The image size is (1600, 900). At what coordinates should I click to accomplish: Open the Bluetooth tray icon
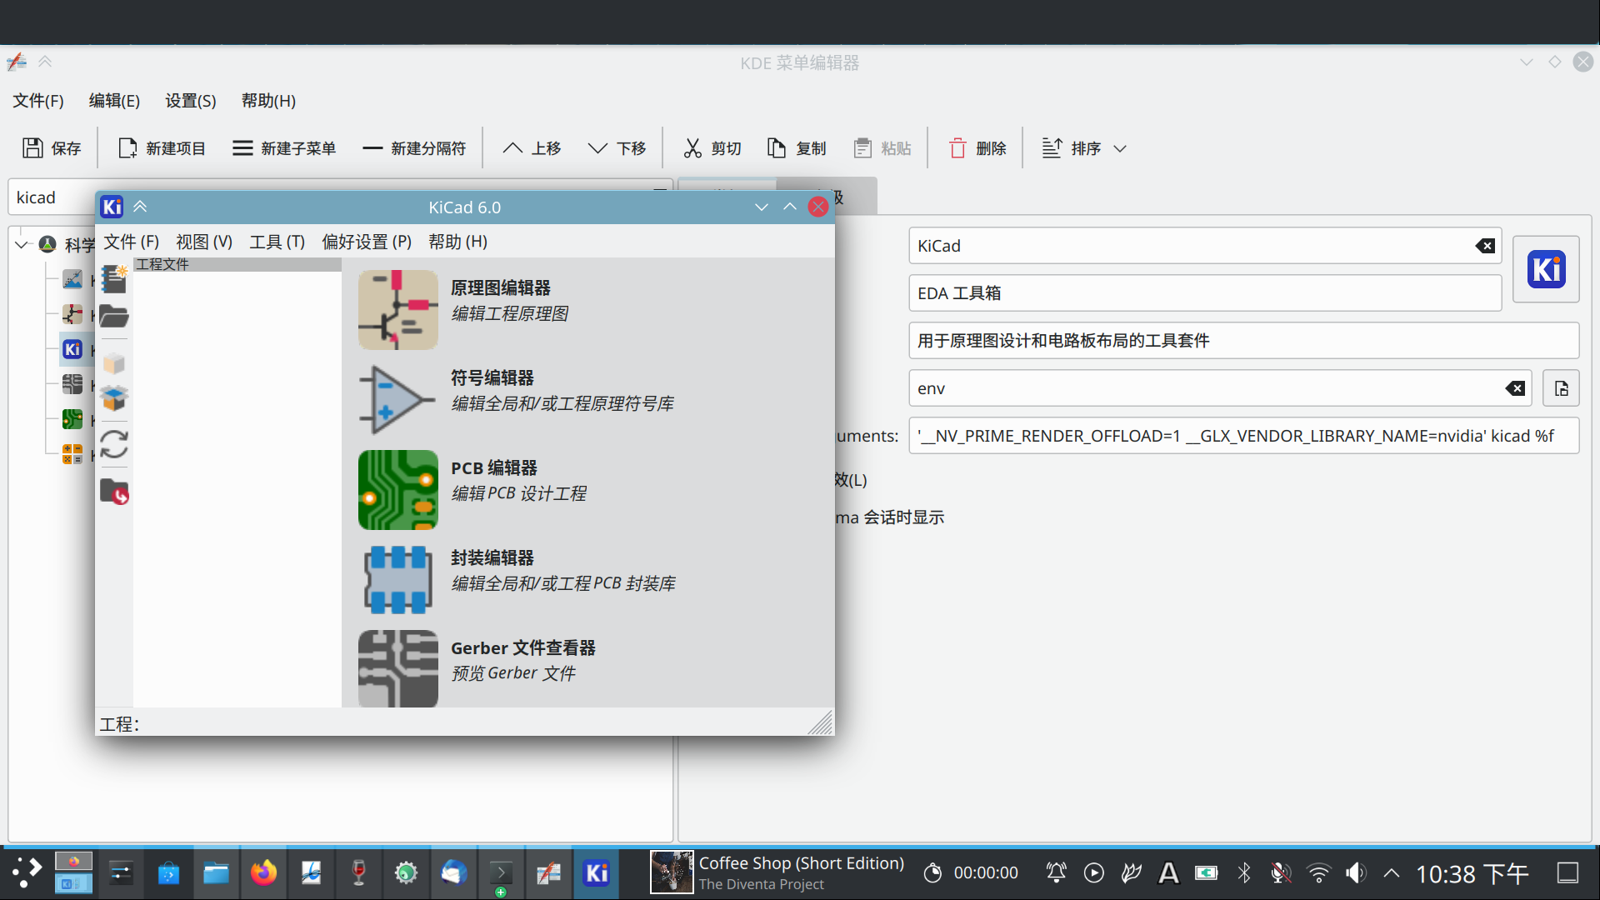click(x=1244, y=873)
